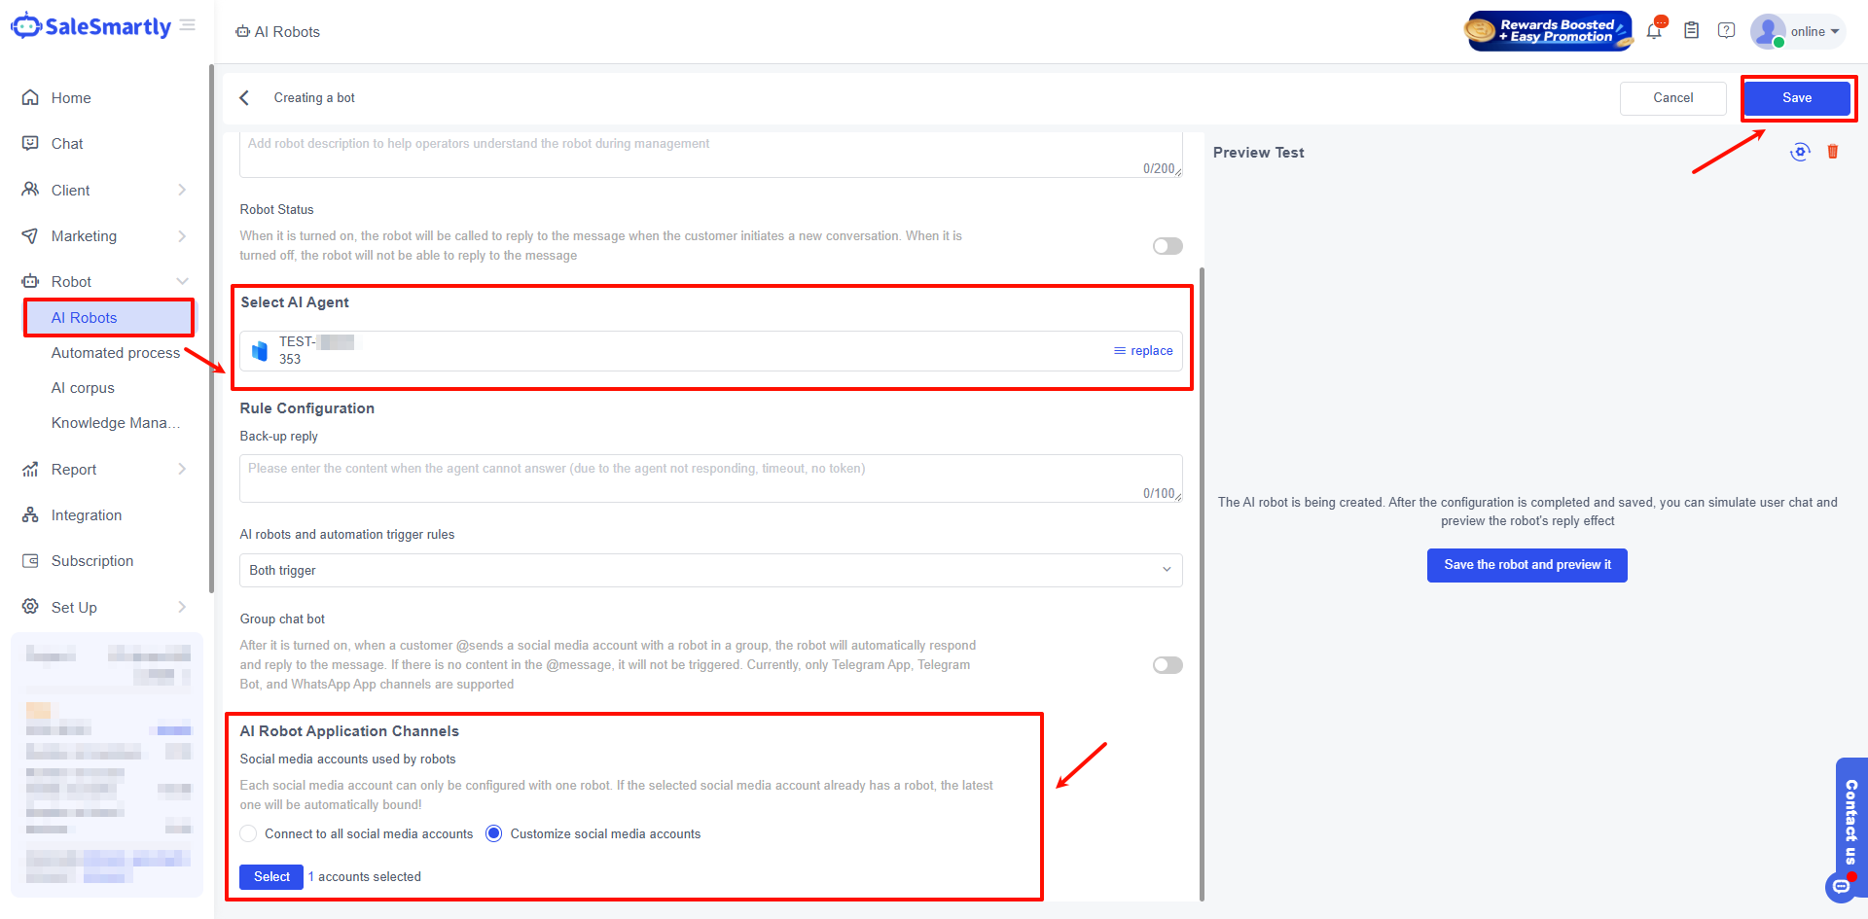Click the replace link for AI agent
Viewport: 1868px width, 919px height.
[1143, 351]
